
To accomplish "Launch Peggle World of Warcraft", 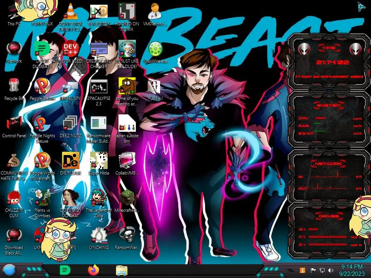I will click(42, 167).
